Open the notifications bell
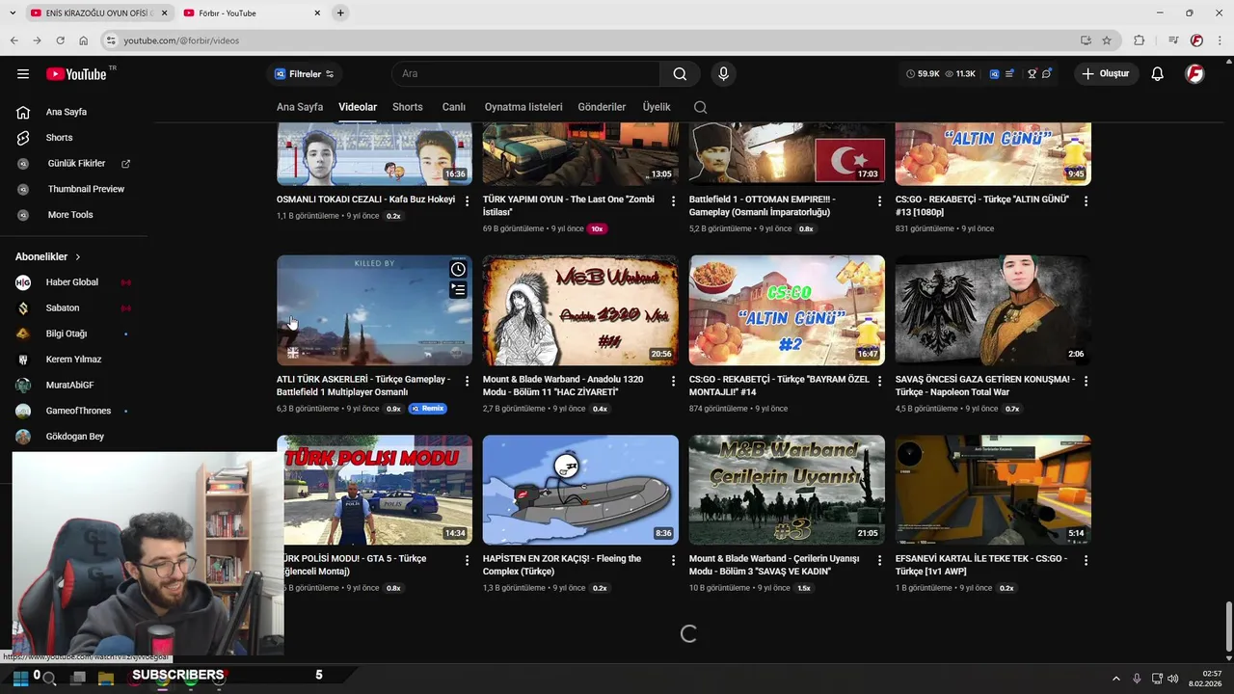The image size is (1234, 694). point(1157,74)
